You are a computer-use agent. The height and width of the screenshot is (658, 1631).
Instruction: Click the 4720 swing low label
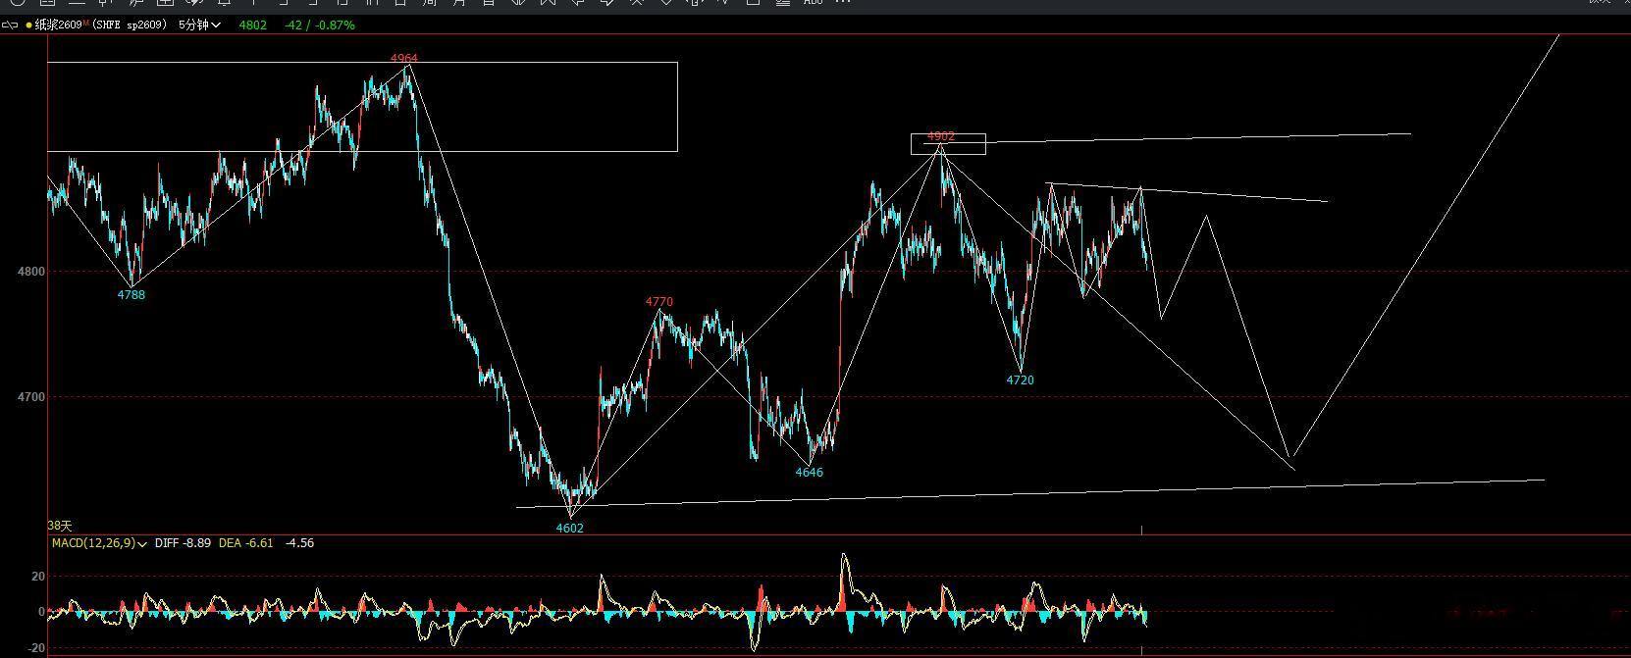click(x=1020, y=380)
